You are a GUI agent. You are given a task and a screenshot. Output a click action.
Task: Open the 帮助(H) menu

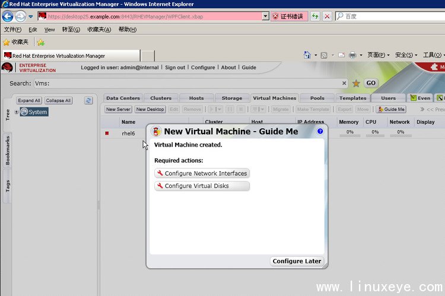pos(128,30)
